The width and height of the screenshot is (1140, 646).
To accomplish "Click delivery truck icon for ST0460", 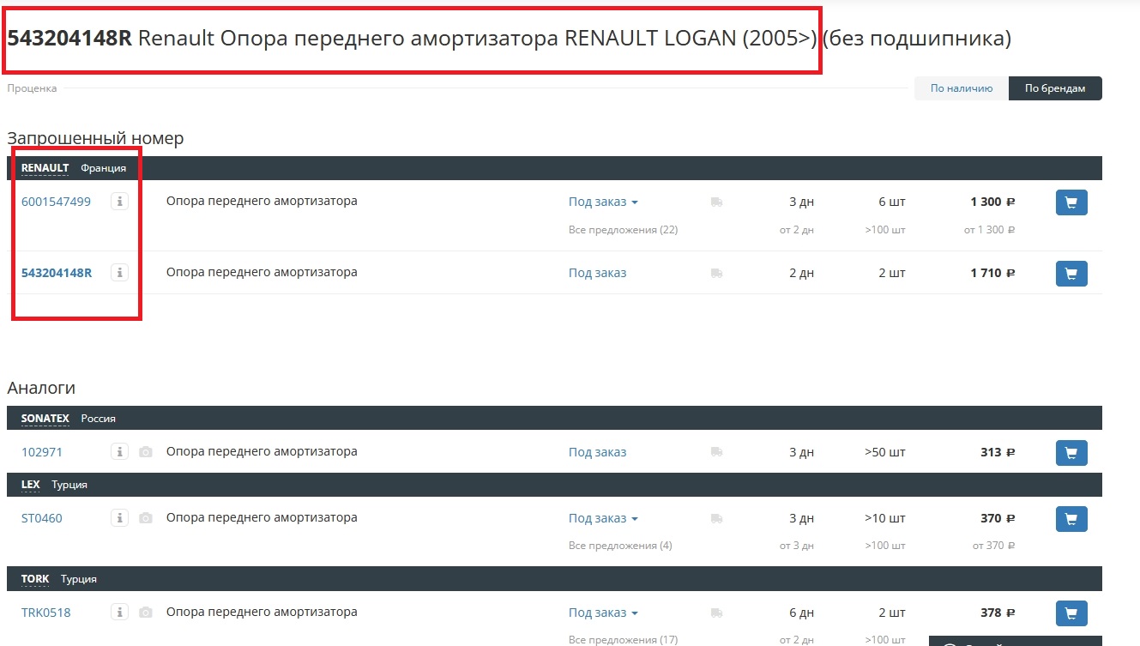I will 717,519.
